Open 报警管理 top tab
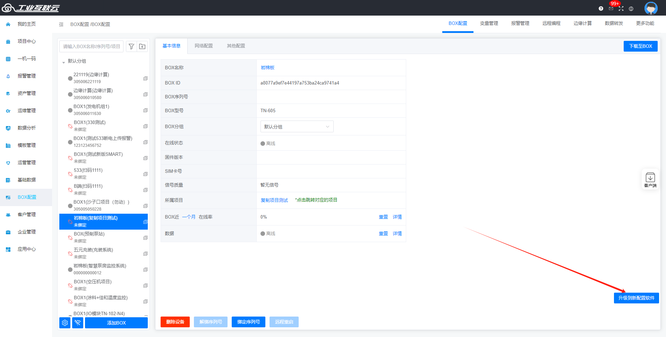This screenshot has height=337, width=666. coord(520,23)
